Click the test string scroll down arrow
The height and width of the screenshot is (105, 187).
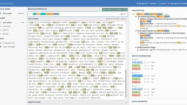click(x=126, y=98)
